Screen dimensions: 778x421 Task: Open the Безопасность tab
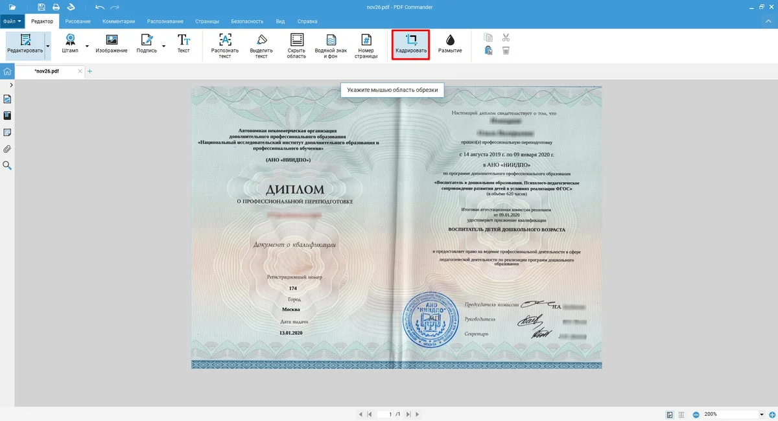[247, 21]
